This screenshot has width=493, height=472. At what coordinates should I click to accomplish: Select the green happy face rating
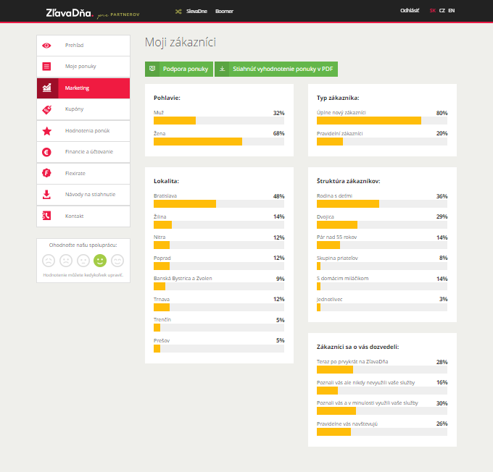[x=100, y=260]
